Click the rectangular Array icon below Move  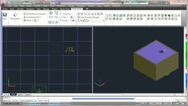point(50,22)
